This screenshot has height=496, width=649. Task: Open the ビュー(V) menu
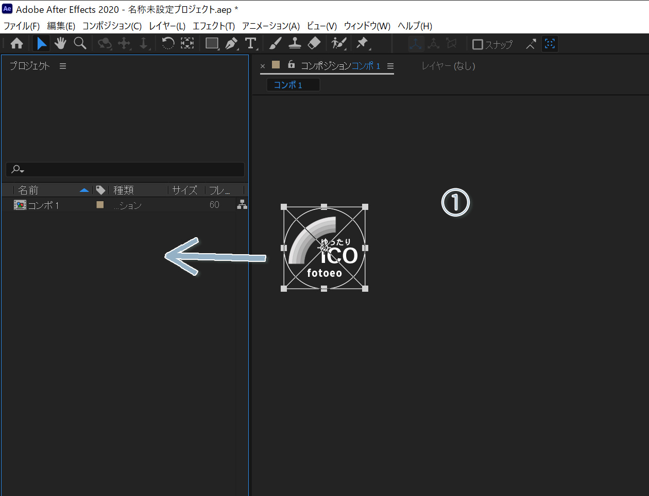coord(321,26)
